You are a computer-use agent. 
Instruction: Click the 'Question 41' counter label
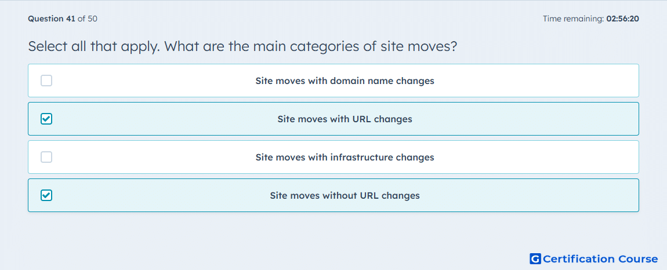(52, 19)
